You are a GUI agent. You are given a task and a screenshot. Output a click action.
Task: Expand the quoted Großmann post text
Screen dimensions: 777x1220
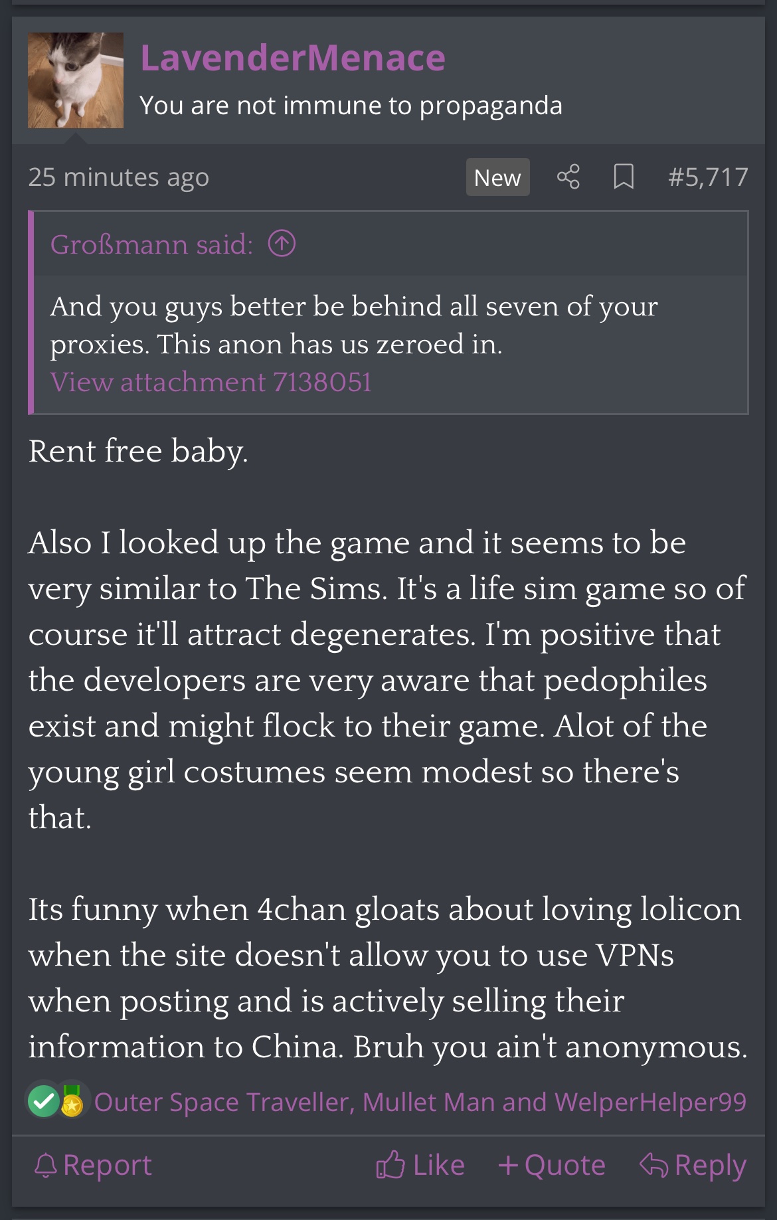[x=353, y=325]
